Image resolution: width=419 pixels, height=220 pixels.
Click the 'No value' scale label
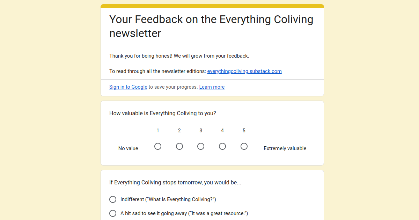pyautogui.click(x=128, y=148)
